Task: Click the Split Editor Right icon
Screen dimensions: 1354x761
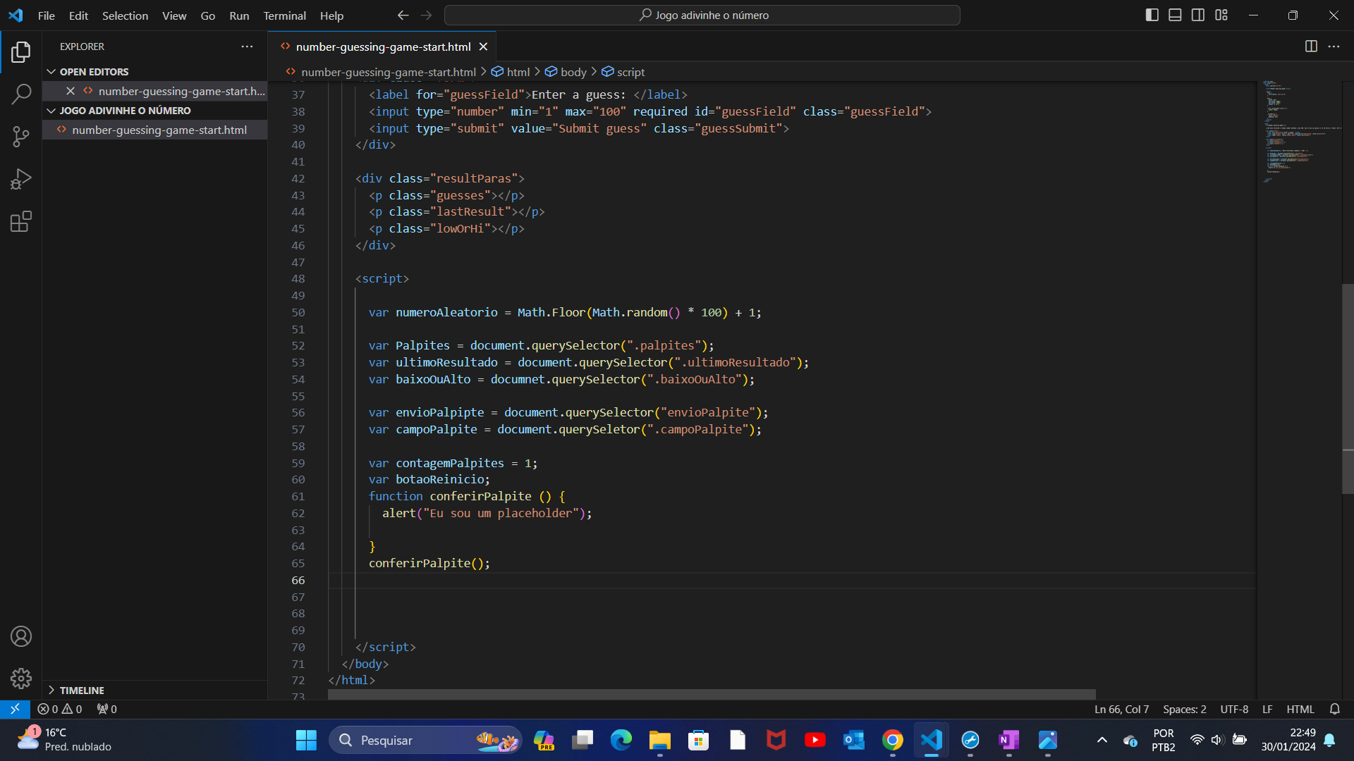Action: [x=1311, y=47]
